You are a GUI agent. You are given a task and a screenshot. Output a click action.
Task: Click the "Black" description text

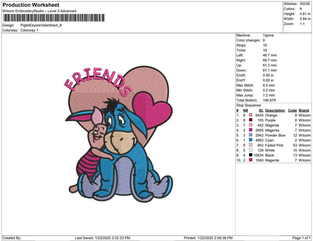tap(270, 155)
